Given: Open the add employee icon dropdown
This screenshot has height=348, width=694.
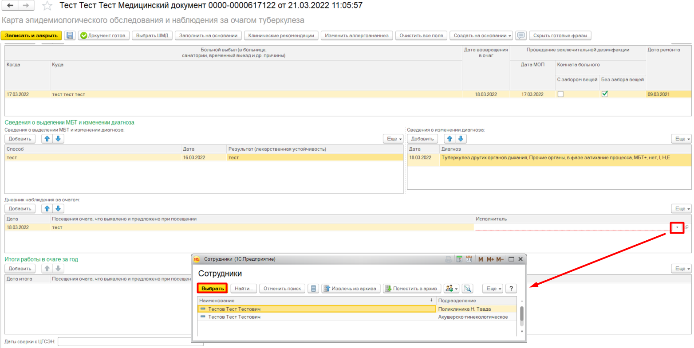Looking at the screenshot, I should pyautogui.click(x=452, y=289).
